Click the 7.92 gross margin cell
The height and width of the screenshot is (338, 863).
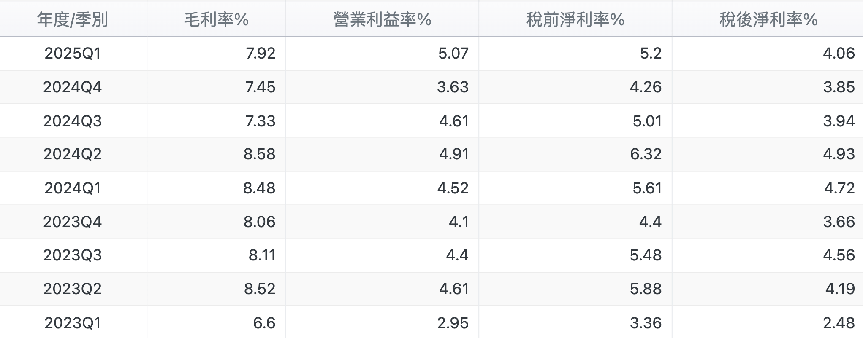pos(260,53)
